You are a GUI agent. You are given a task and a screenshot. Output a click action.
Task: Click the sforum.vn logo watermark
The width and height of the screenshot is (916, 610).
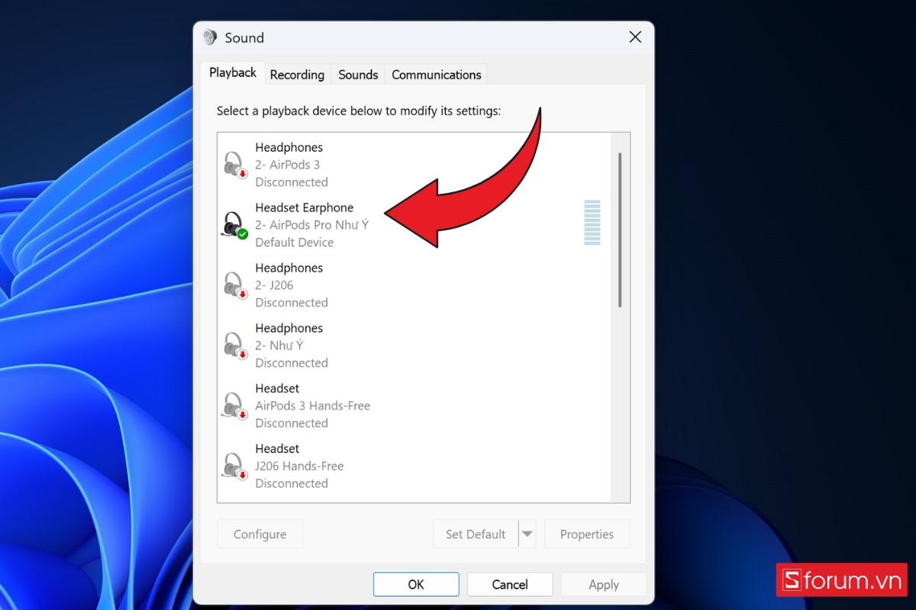tap(841, 580)
